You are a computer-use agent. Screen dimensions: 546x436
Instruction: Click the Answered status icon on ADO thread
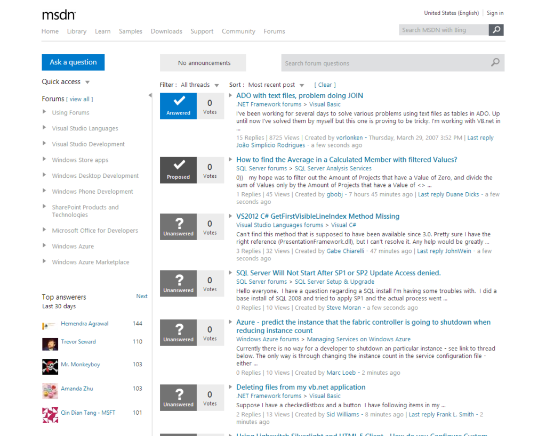[x=178, y=105]
